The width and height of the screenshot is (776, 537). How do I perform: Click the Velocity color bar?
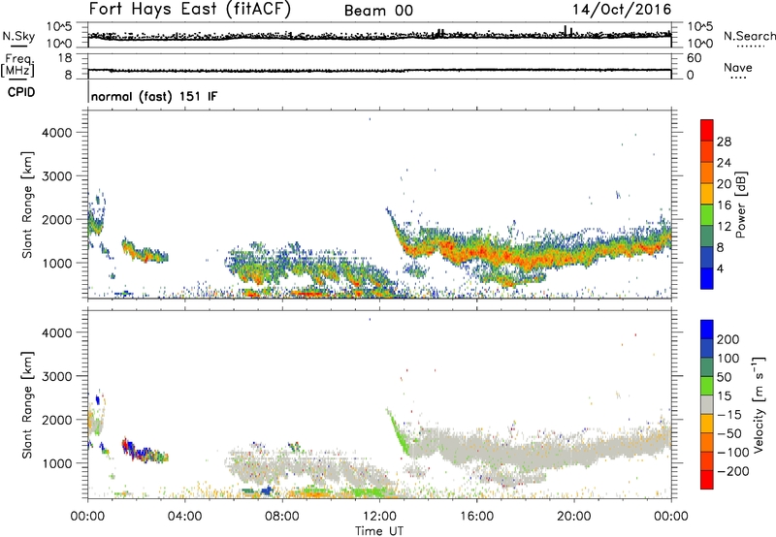pos(707,404)
